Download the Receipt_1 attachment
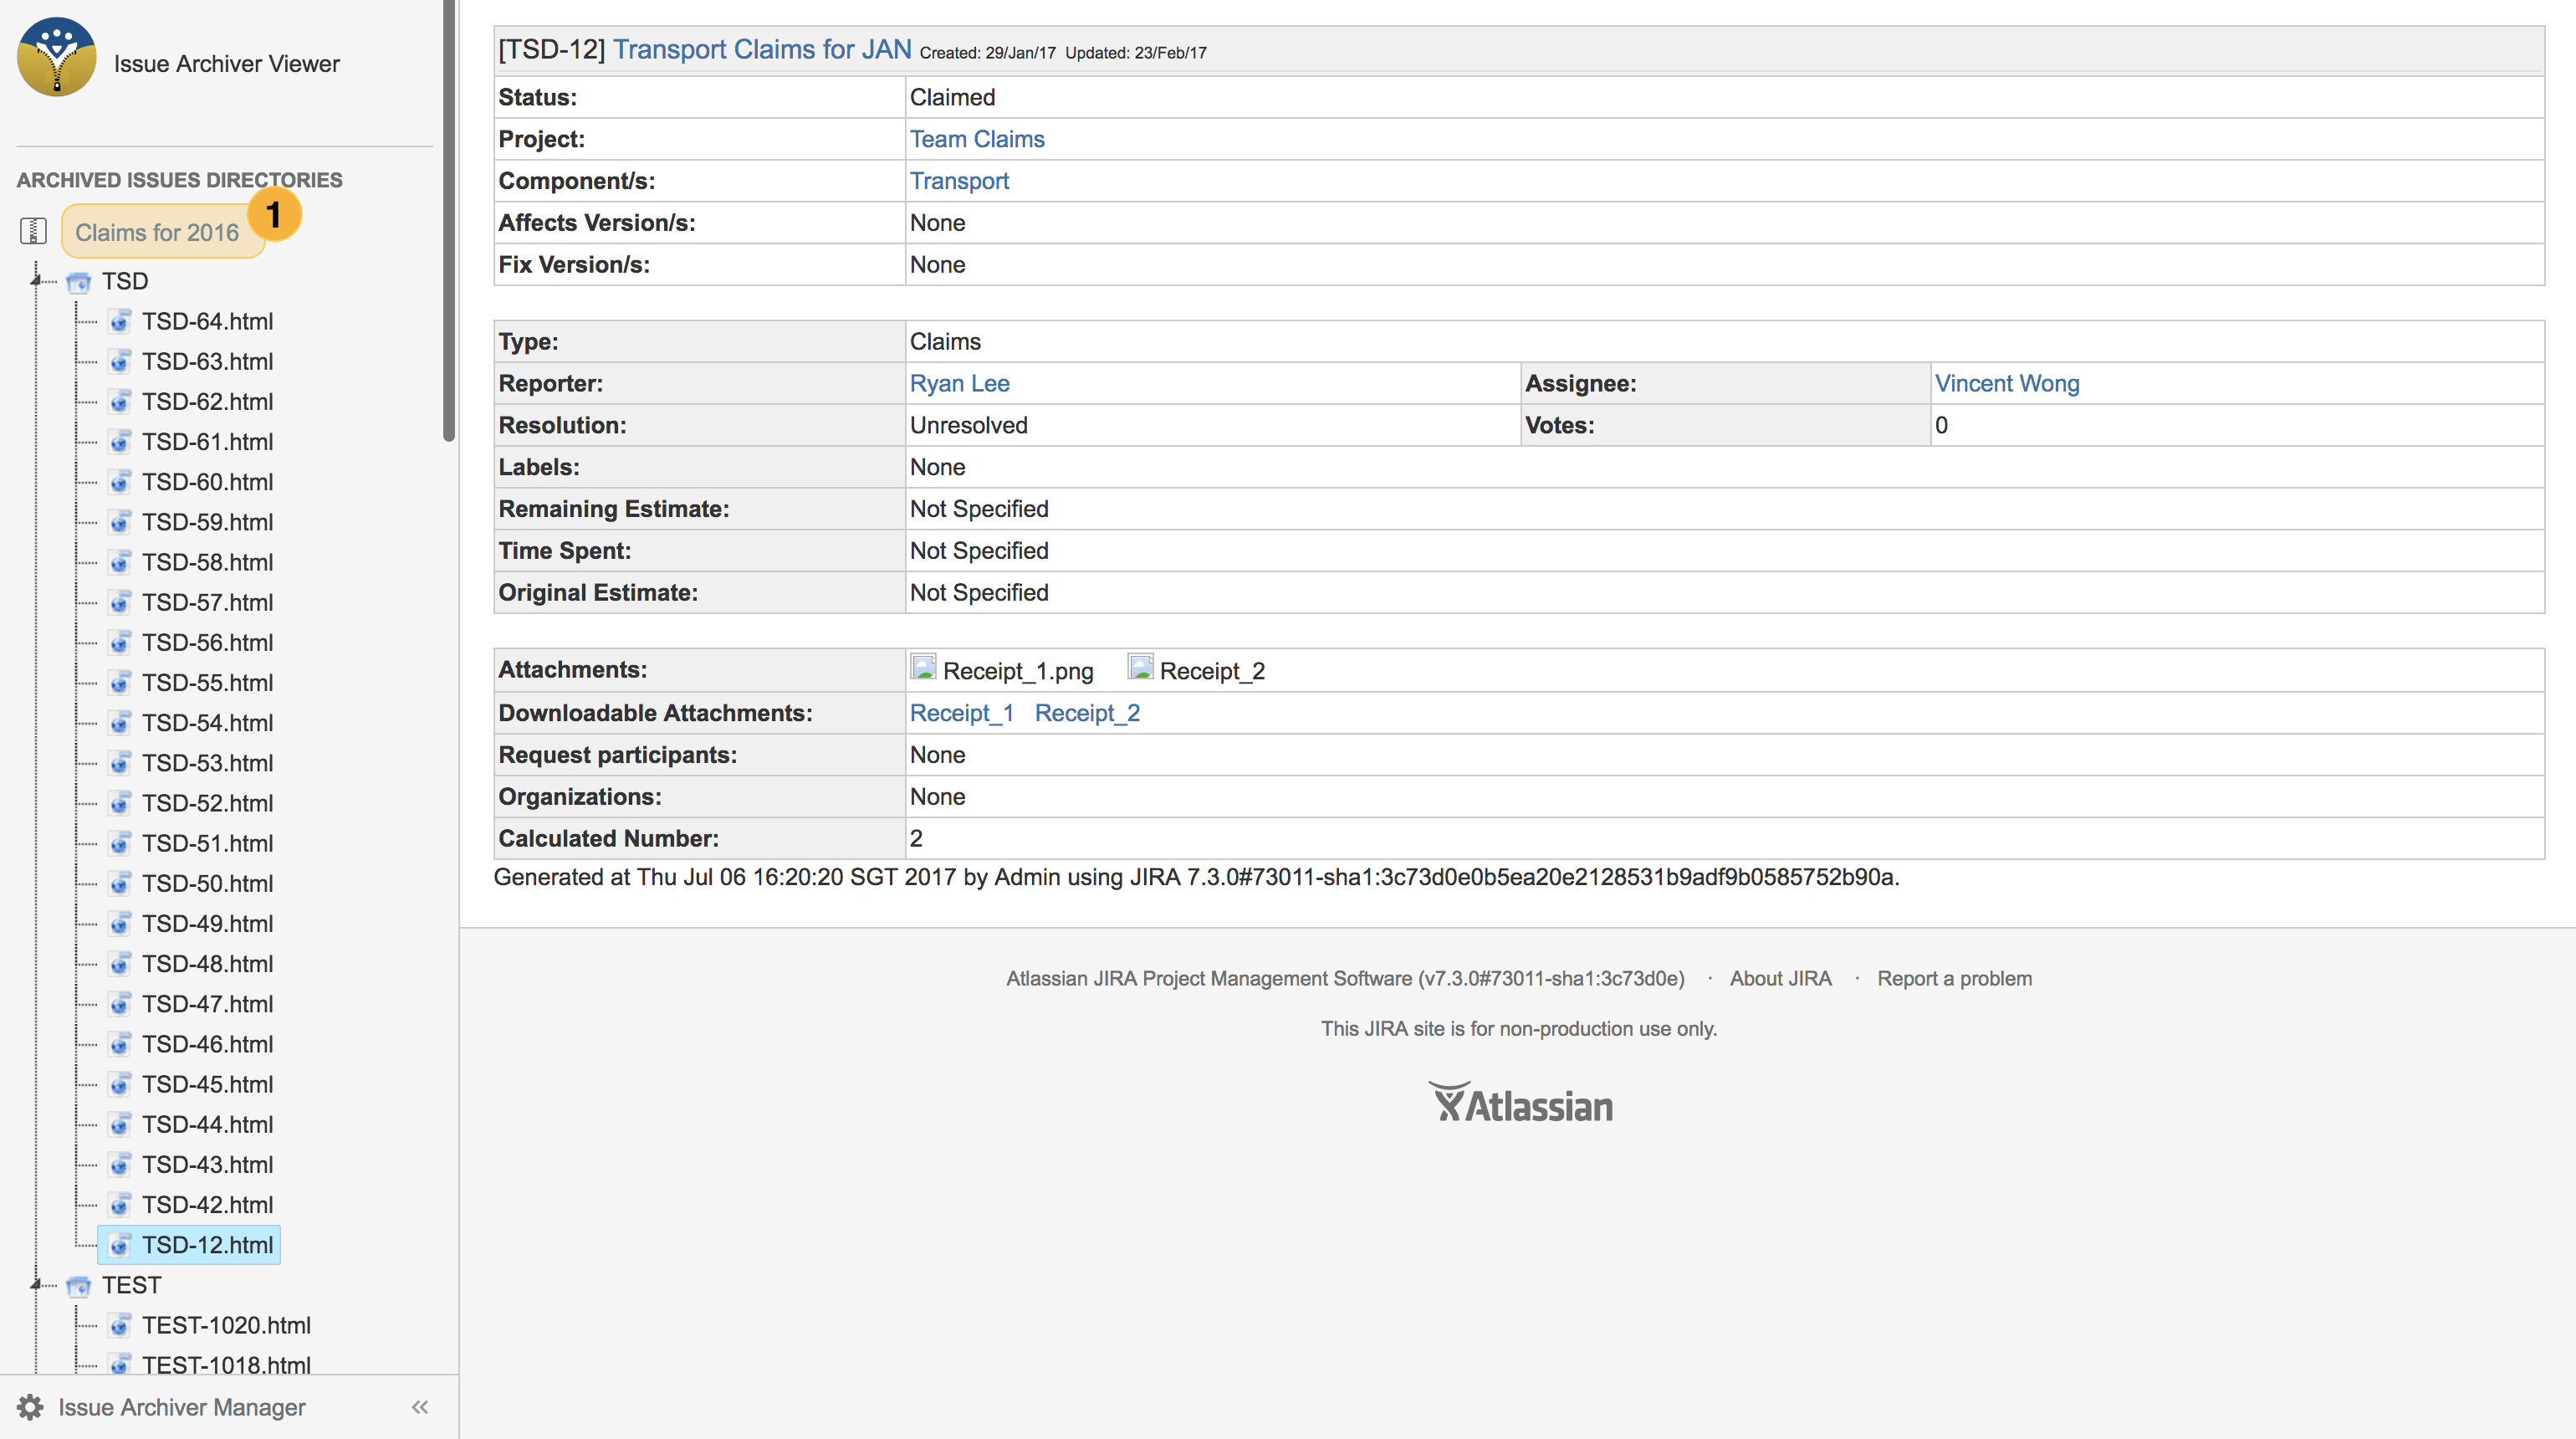The height and width of the screenshot is (1439, 2576). [x=960, y=713]
